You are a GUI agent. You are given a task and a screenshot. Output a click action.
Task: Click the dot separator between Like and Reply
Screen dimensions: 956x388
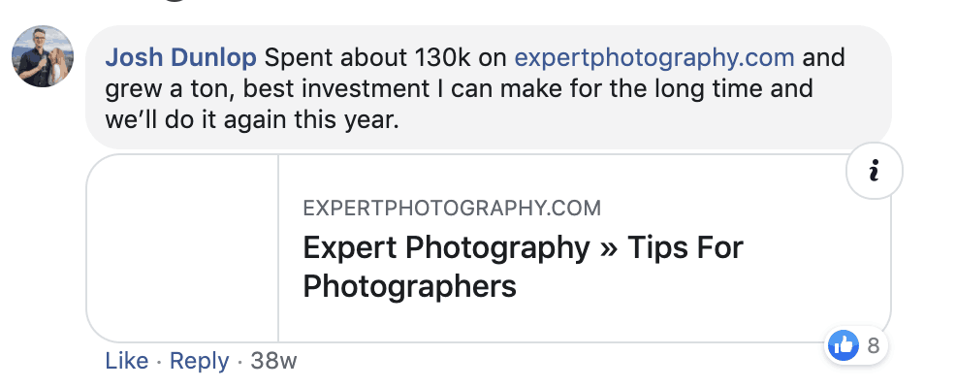pos(159,362)
